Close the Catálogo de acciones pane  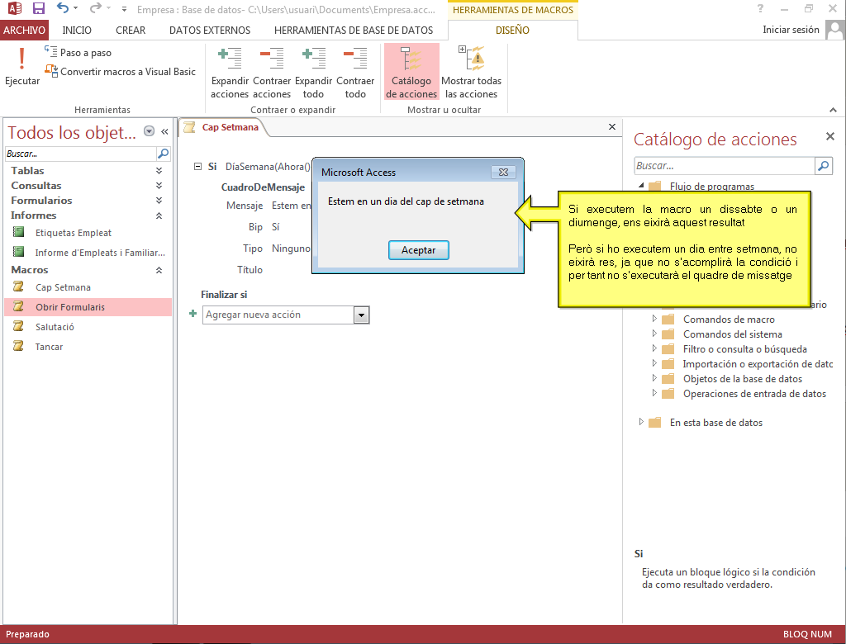830,136
